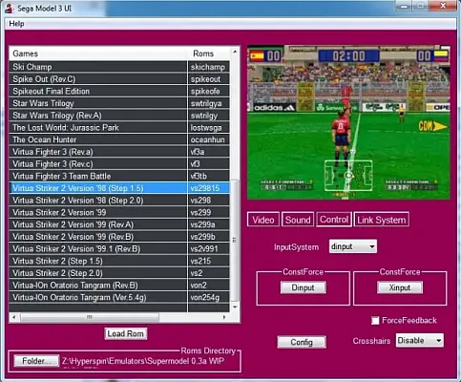Click the Dinput ConstForce button
461x382 pixels.
tap(303, 287)
